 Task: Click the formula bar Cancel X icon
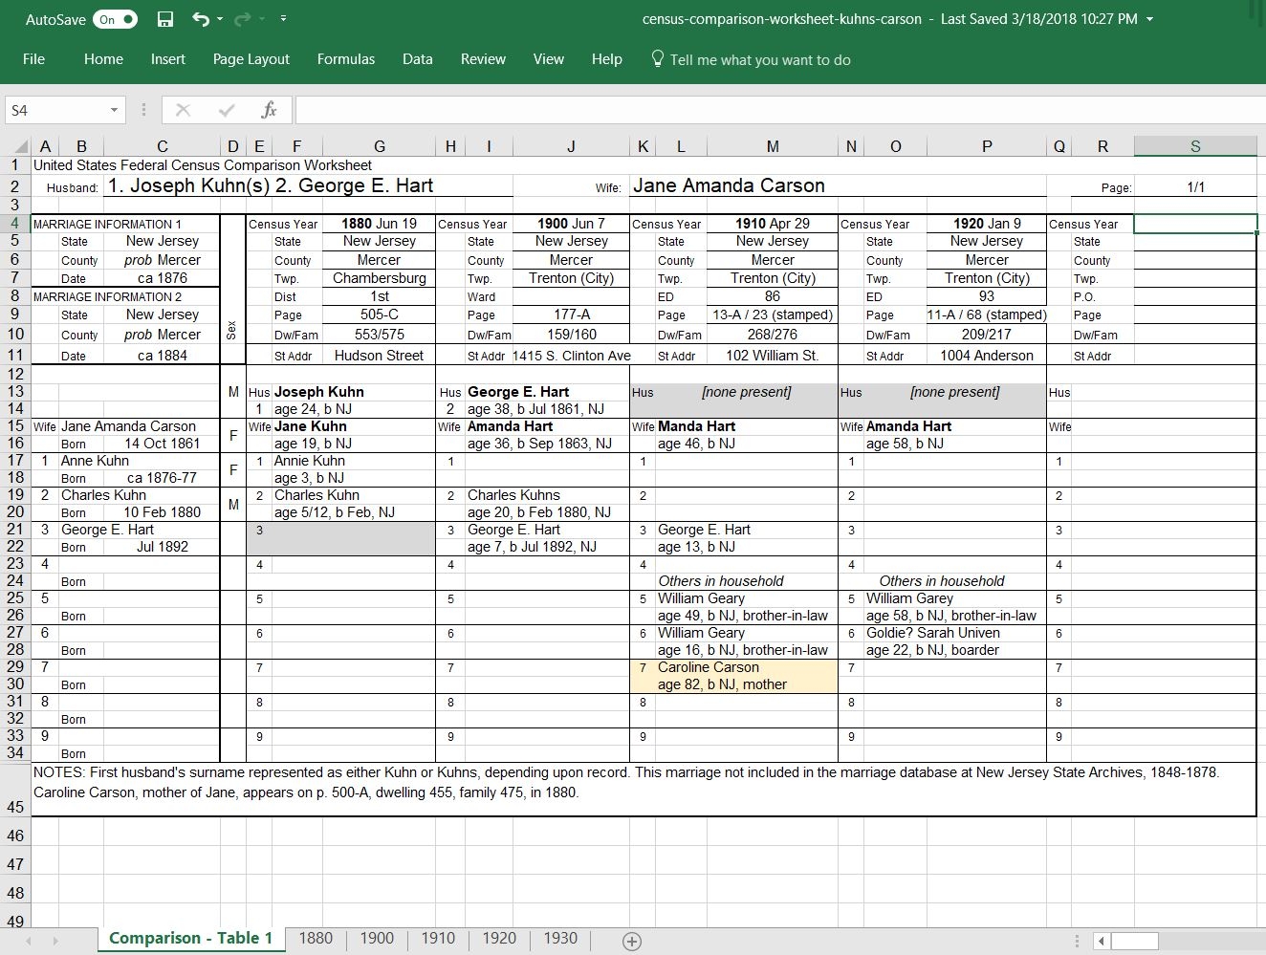pyautogui.click(x=183, y=110)
